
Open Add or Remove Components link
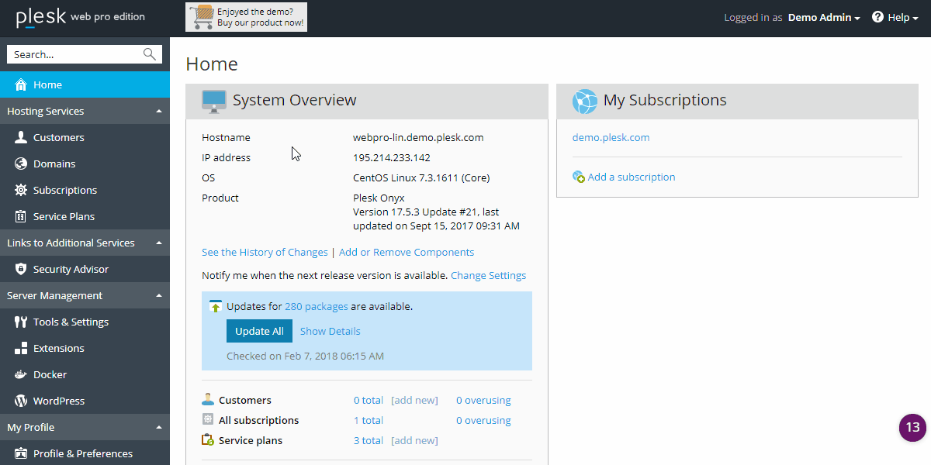tap(407, 252)
